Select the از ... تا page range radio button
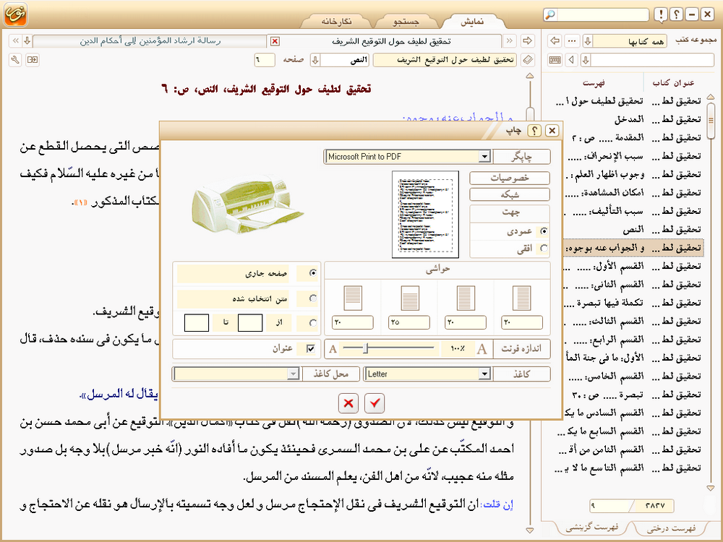The width and height of the screenshot is (723, 542). (313, 322)
